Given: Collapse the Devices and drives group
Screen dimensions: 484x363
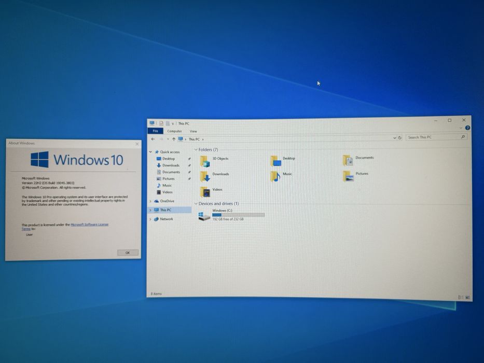Looking at the screenshot, I should pyautogui.click(x=196, y=204).
